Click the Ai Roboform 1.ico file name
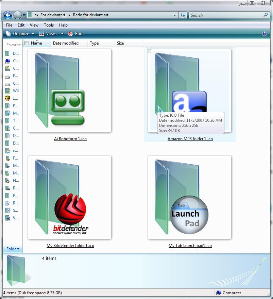This screenshot has height=299, width=273. click(x=70, y=139)
